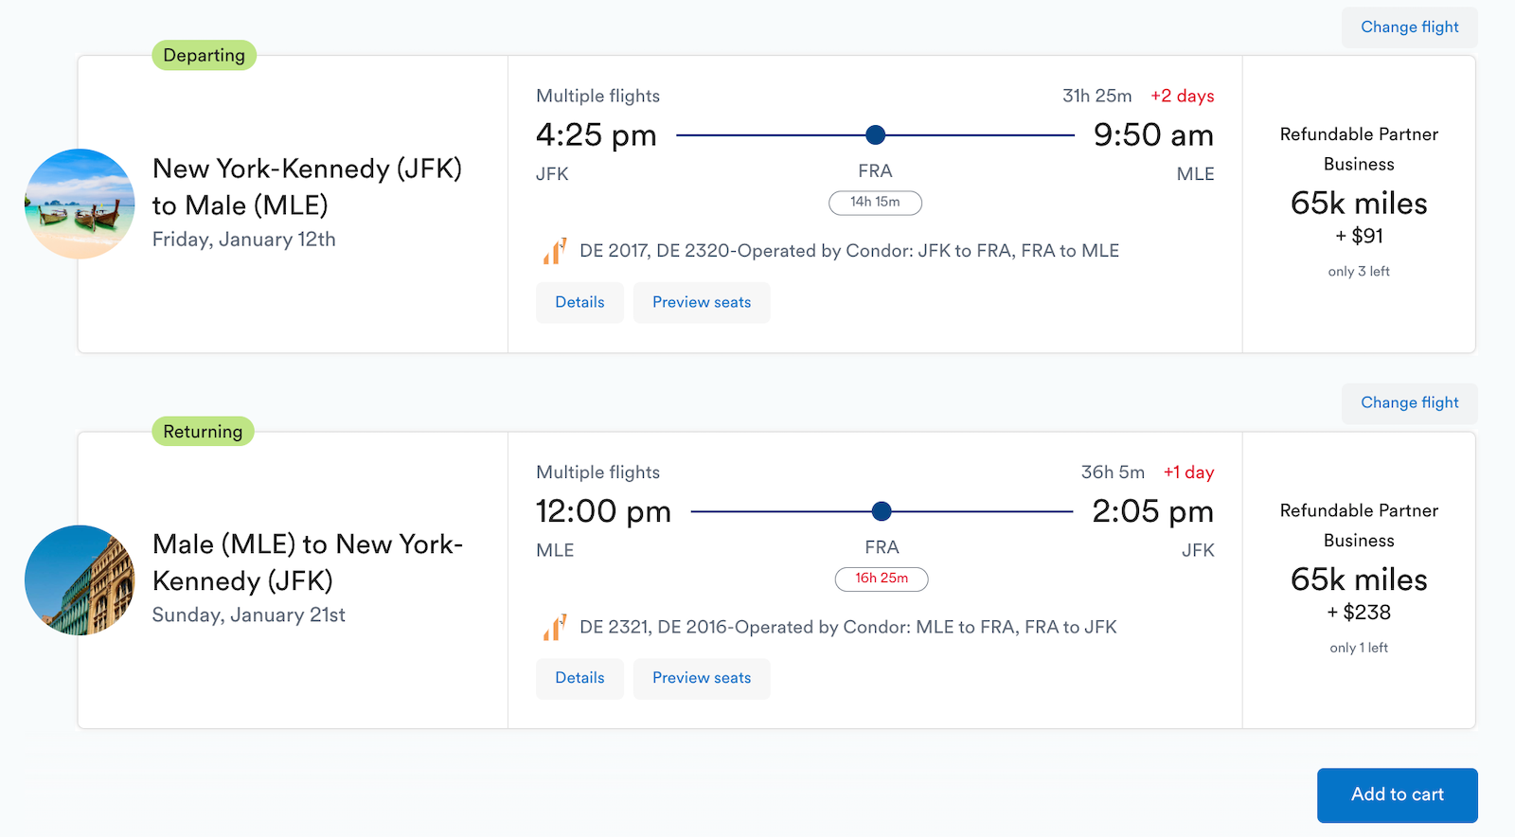The width and height of the screenshot is (1515, 837).
Task: Click the flight path dot on returning timeline
Action: tap(882, 511)
